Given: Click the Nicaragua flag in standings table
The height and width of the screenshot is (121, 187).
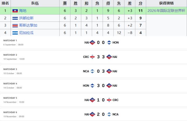Looking at the screenshot, I should coord(15,33).
